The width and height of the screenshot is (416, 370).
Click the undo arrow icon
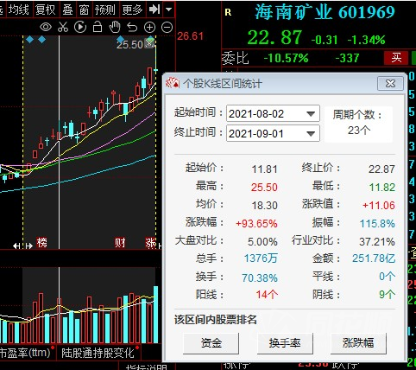coord(132,28)
